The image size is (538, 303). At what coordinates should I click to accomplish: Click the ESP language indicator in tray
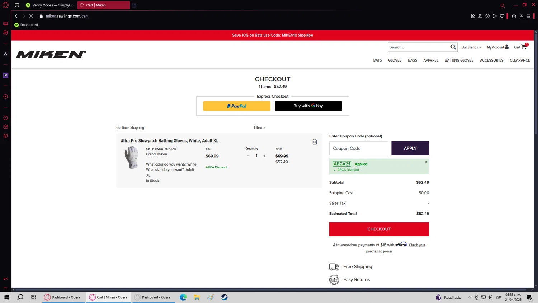tap(498, 297)
